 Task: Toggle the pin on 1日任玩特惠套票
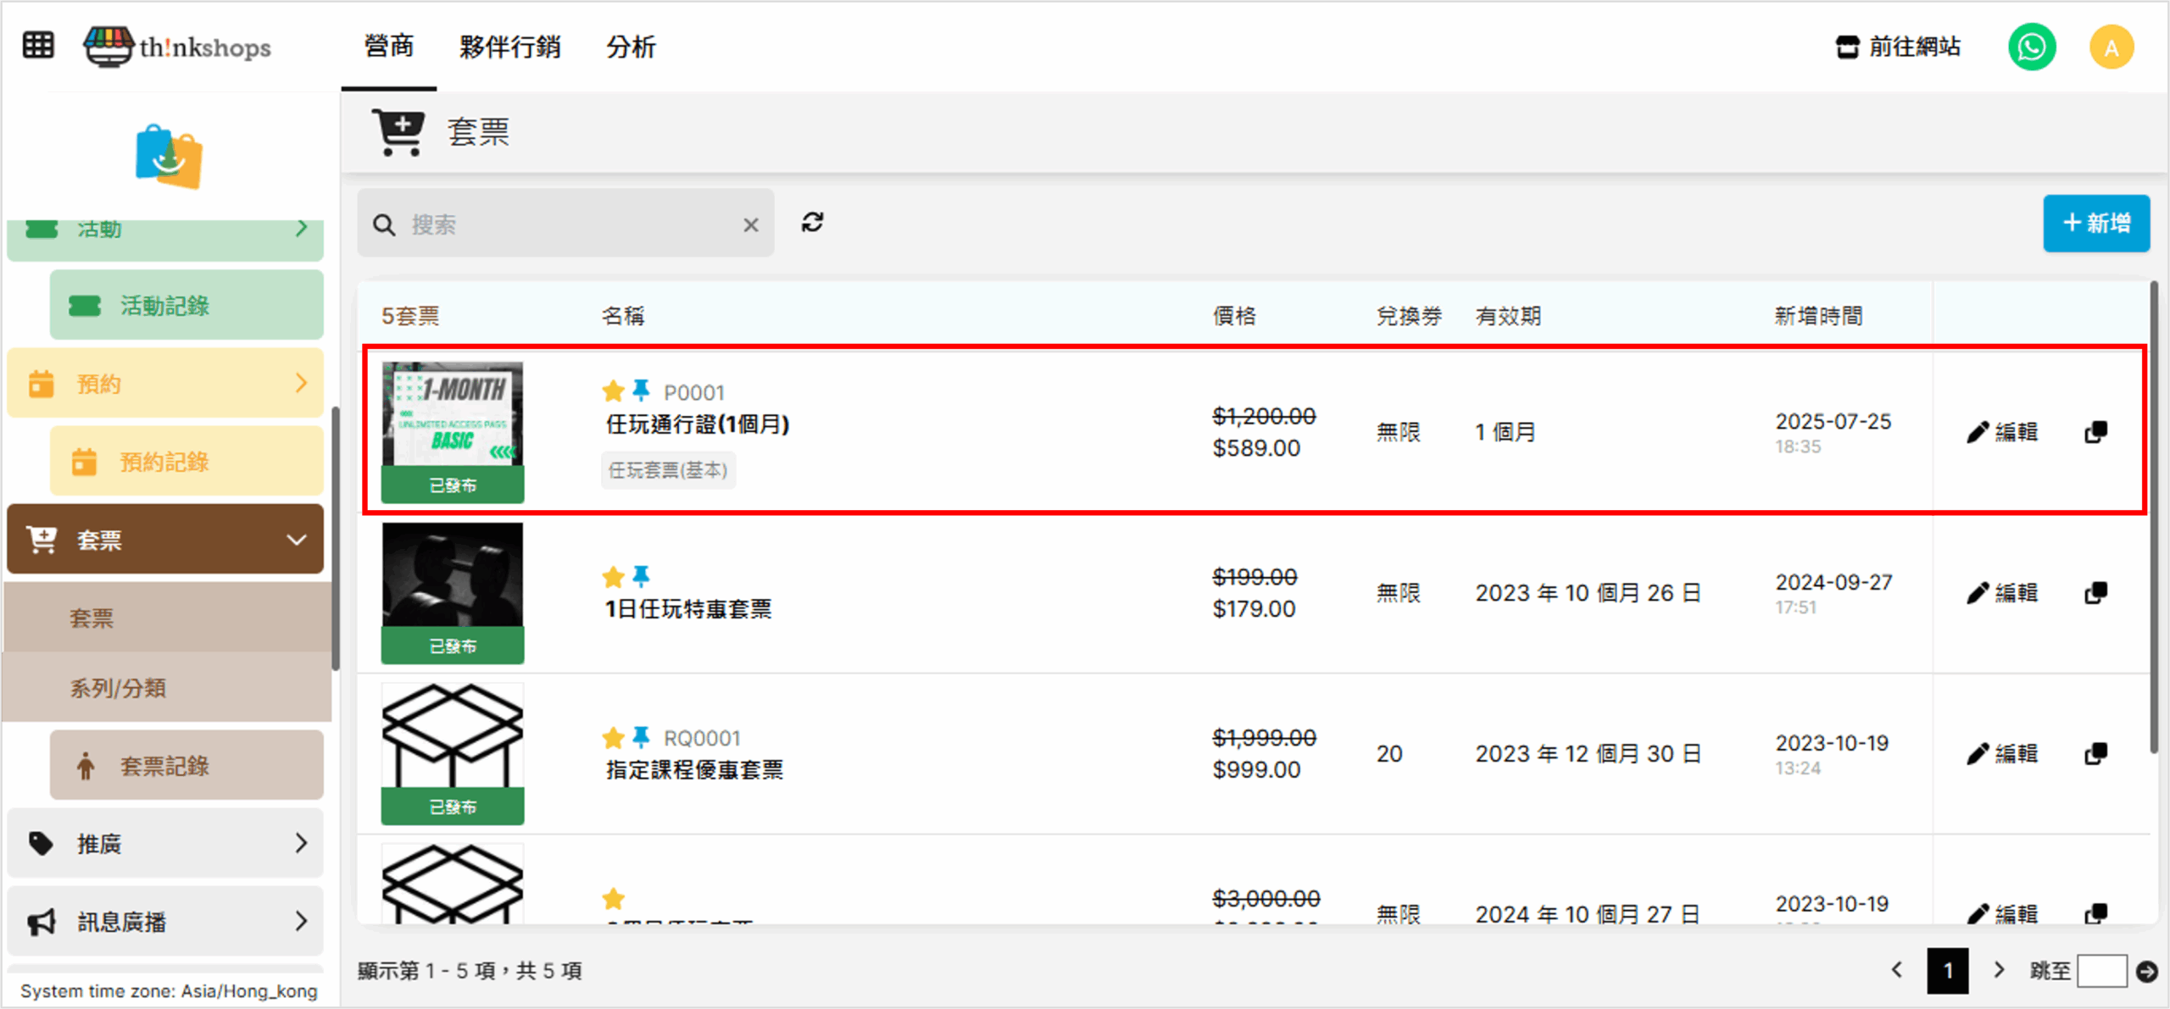(642, 577)
